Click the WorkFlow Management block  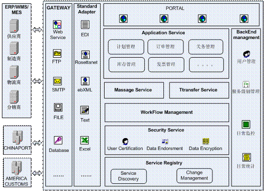pyautogui.click(x=167, y=112)
